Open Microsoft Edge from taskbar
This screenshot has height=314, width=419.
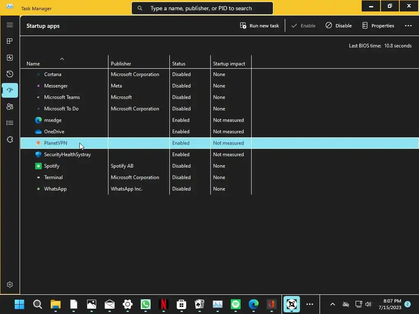tap(254, 304)
